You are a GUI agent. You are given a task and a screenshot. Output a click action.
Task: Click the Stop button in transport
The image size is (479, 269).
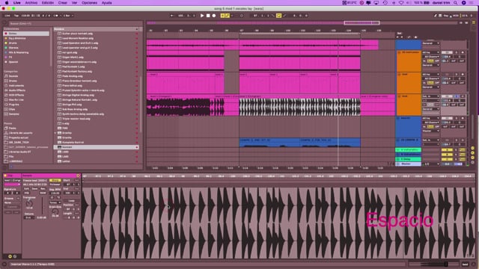(x=208, y=16)
